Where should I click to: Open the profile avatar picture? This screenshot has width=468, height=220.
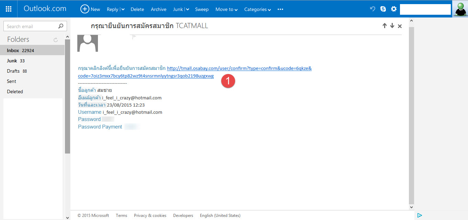pos(460,9)
